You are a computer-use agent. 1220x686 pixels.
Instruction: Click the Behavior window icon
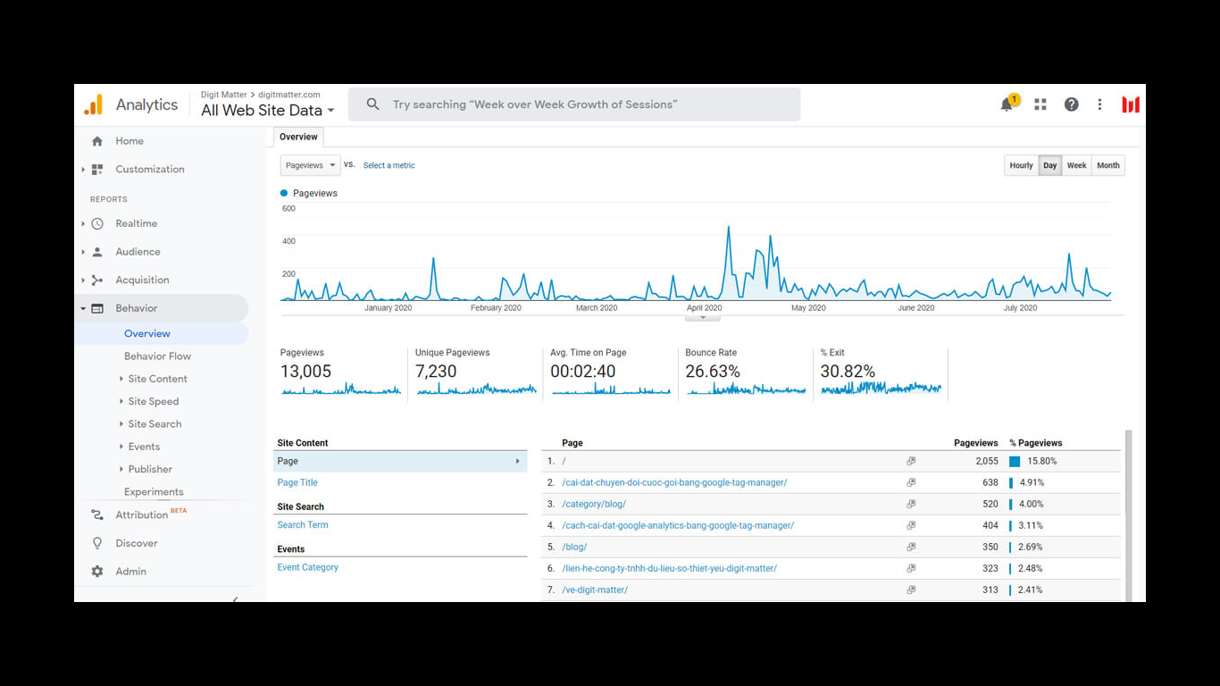97,308
